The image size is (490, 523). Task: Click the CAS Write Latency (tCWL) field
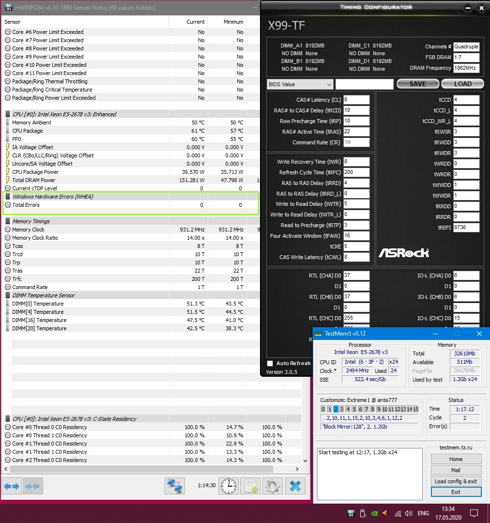click(356, 257)
